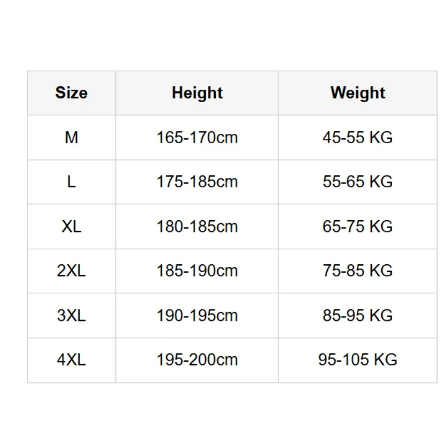The height and width of the screenshot is (446, 446).
Task: Select the M size cell
Action: [x=71, y=138]
